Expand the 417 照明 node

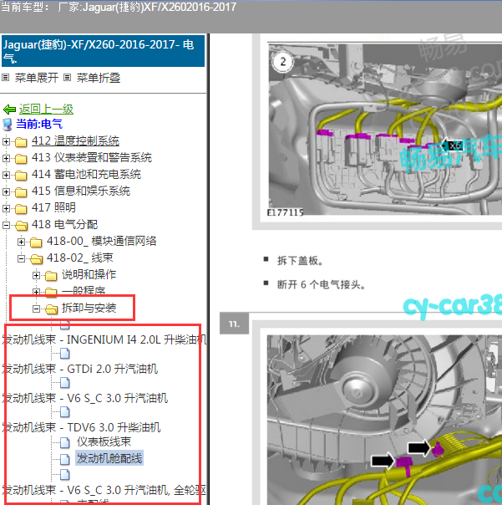point(6,208)
